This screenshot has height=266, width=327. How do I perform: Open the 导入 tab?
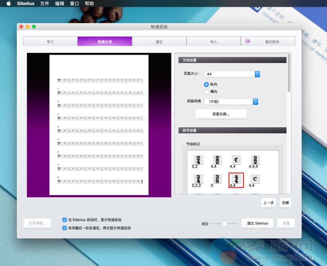click(x=214, y=42)
